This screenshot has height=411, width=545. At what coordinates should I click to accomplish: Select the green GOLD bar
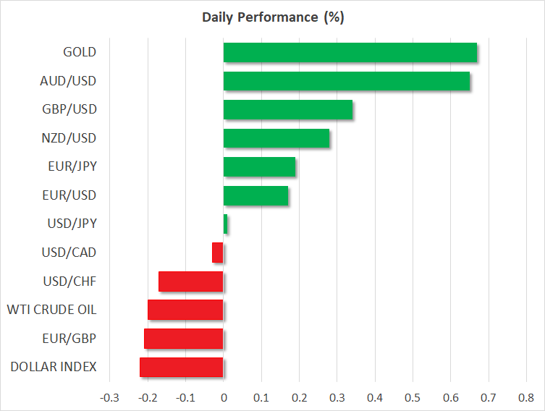350,53
